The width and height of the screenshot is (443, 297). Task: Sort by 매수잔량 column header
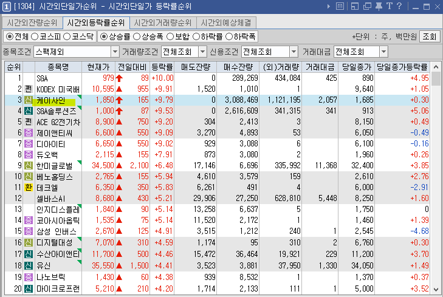238,67
